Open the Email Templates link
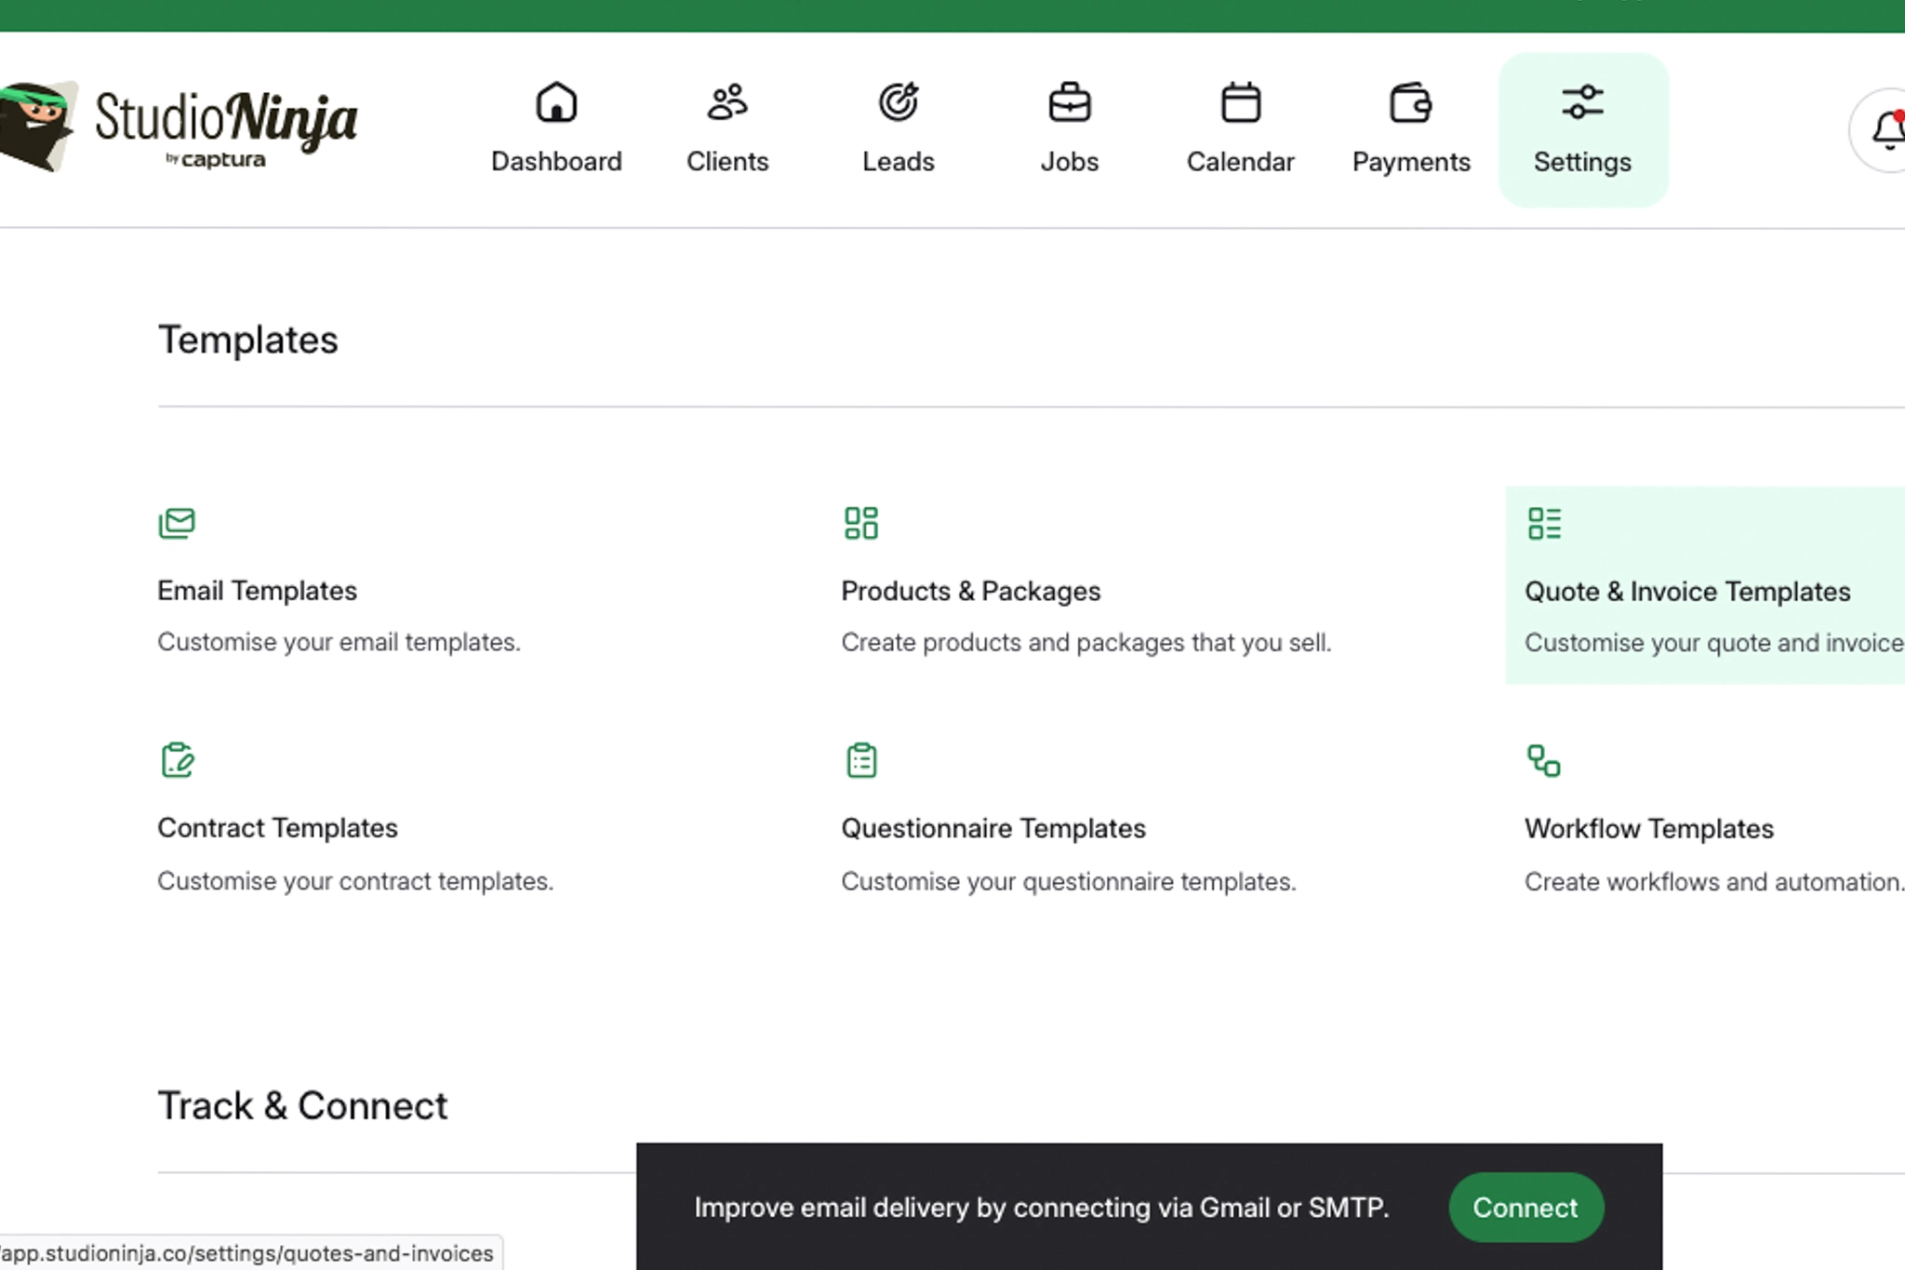This screenshot has height=1270, width=1905. (x=257, y=591)
